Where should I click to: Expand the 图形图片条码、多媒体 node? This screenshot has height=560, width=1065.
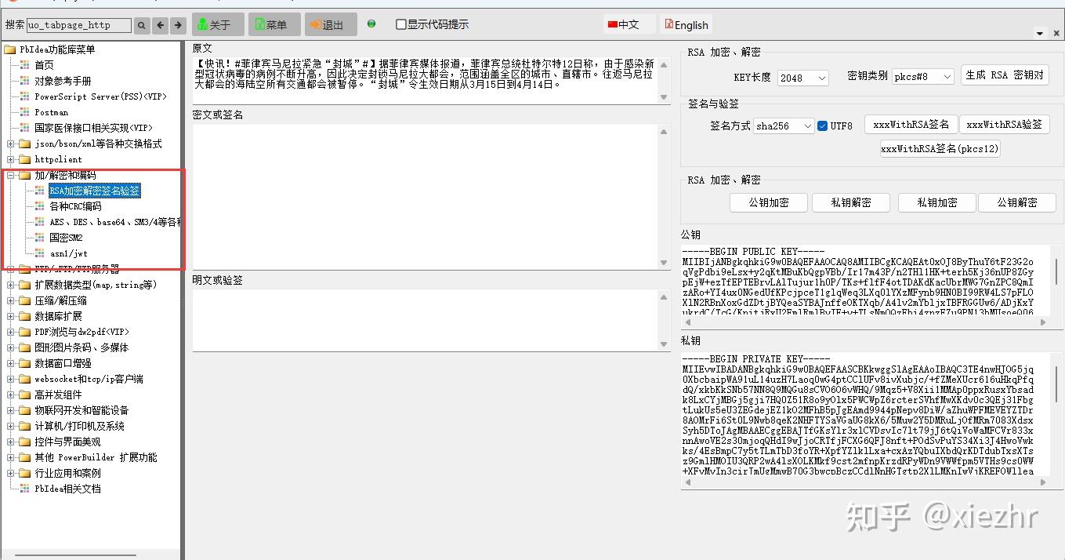tap(11, 347)
